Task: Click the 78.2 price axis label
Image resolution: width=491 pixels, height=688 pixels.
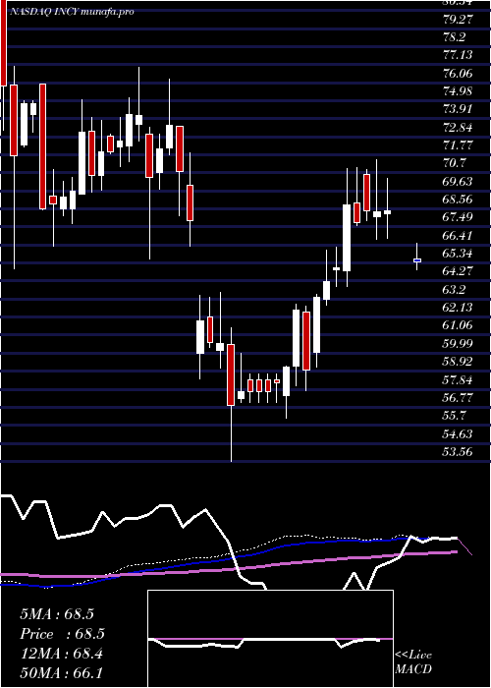Action: coord(454,37)
